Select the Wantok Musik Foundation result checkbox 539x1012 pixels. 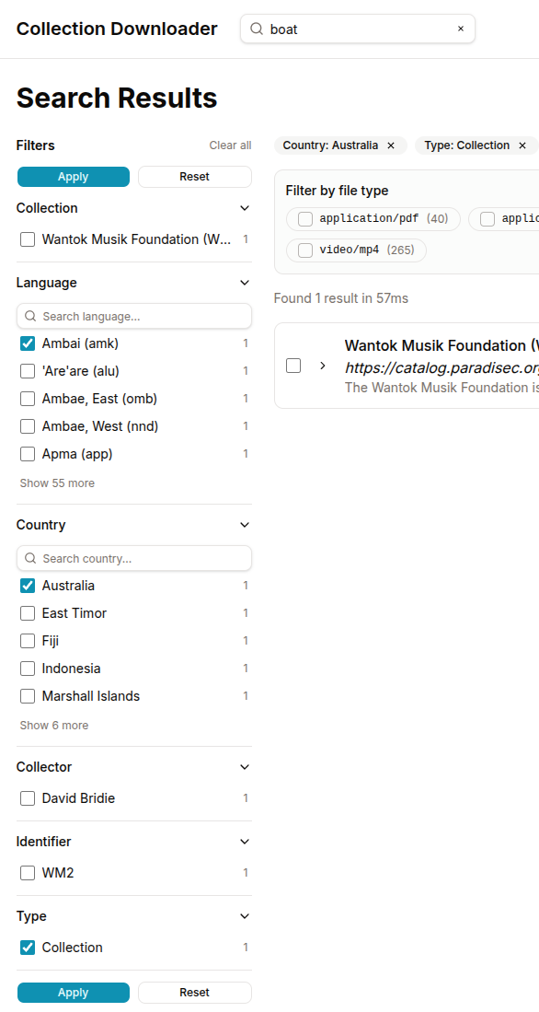[x=293, y=366]
